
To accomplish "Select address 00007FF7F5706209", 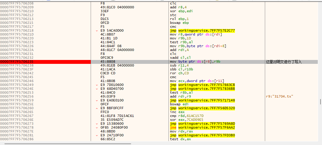I will pyautogui.click(x=17, y=7).
